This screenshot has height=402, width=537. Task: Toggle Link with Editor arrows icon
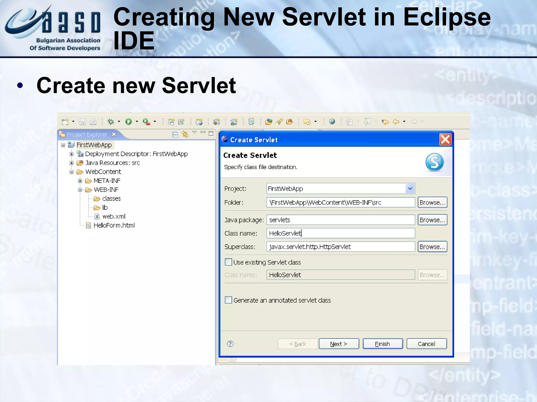(185, 135)
